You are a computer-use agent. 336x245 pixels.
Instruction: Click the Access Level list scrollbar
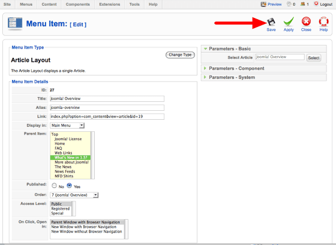(73, 208)
